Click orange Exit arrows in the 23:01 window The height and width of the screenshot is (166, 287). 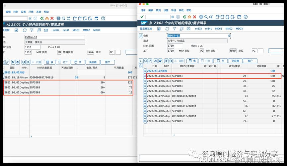pyautogui.click(x=47, y=18)
